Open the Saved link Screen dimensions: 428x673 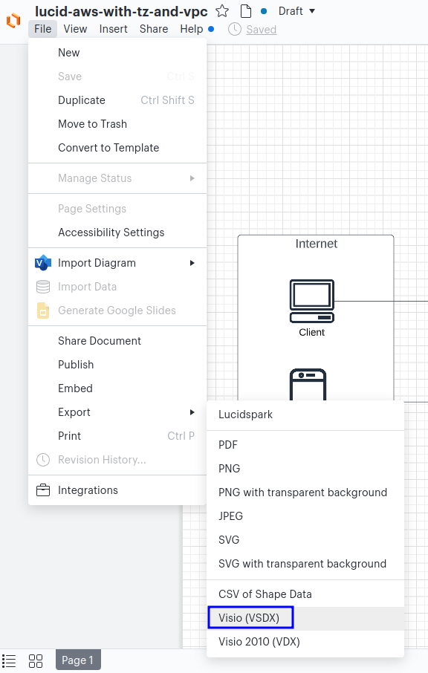[x=261, y=30]
